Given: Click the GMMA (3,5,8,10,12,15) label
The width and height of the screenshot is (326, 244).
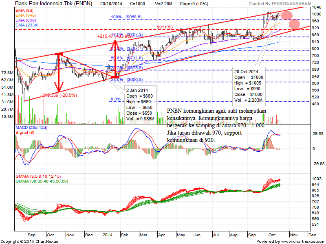Looking at the screenshot, I should click(38, 176).
